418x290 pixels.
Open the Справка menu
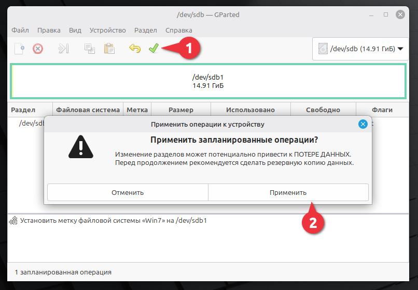tap(178, 30)
